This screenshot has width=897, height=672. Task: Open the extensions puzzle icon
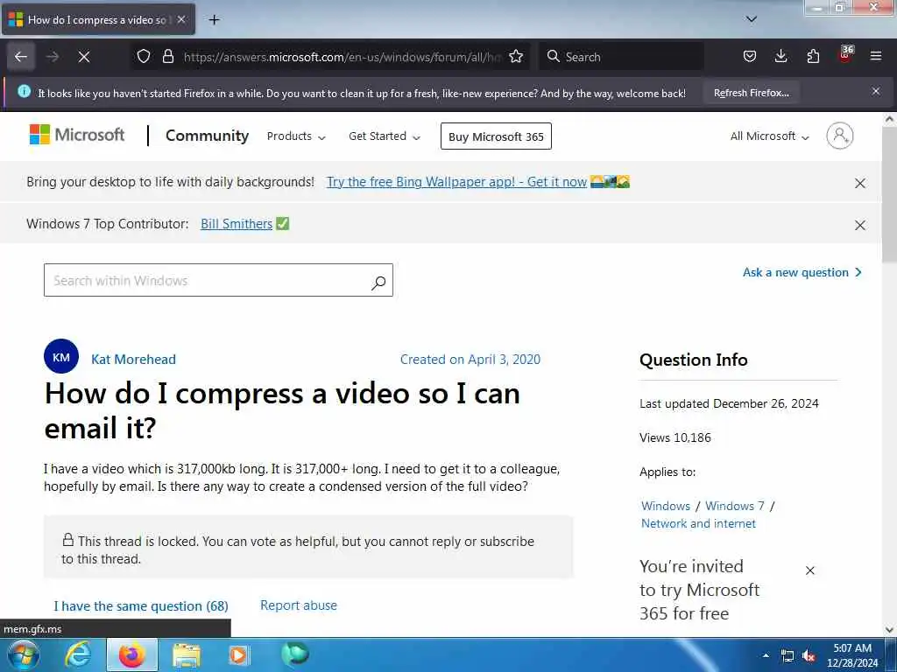pyautogui.click(x=813, y=57)
